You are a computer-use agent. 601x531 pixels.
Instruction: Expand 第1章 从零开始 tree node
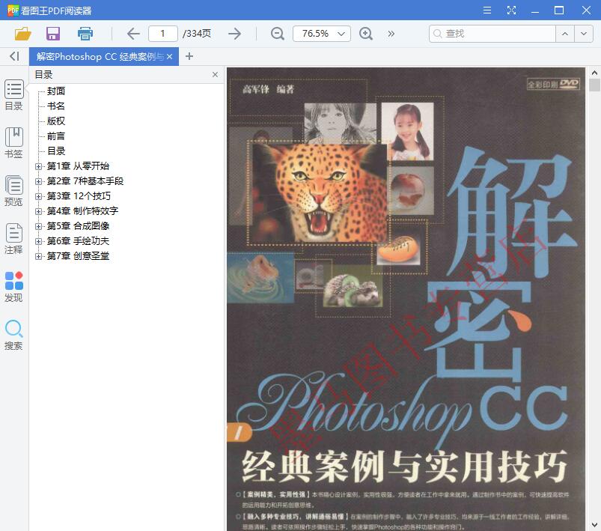[x=38, y=166]
